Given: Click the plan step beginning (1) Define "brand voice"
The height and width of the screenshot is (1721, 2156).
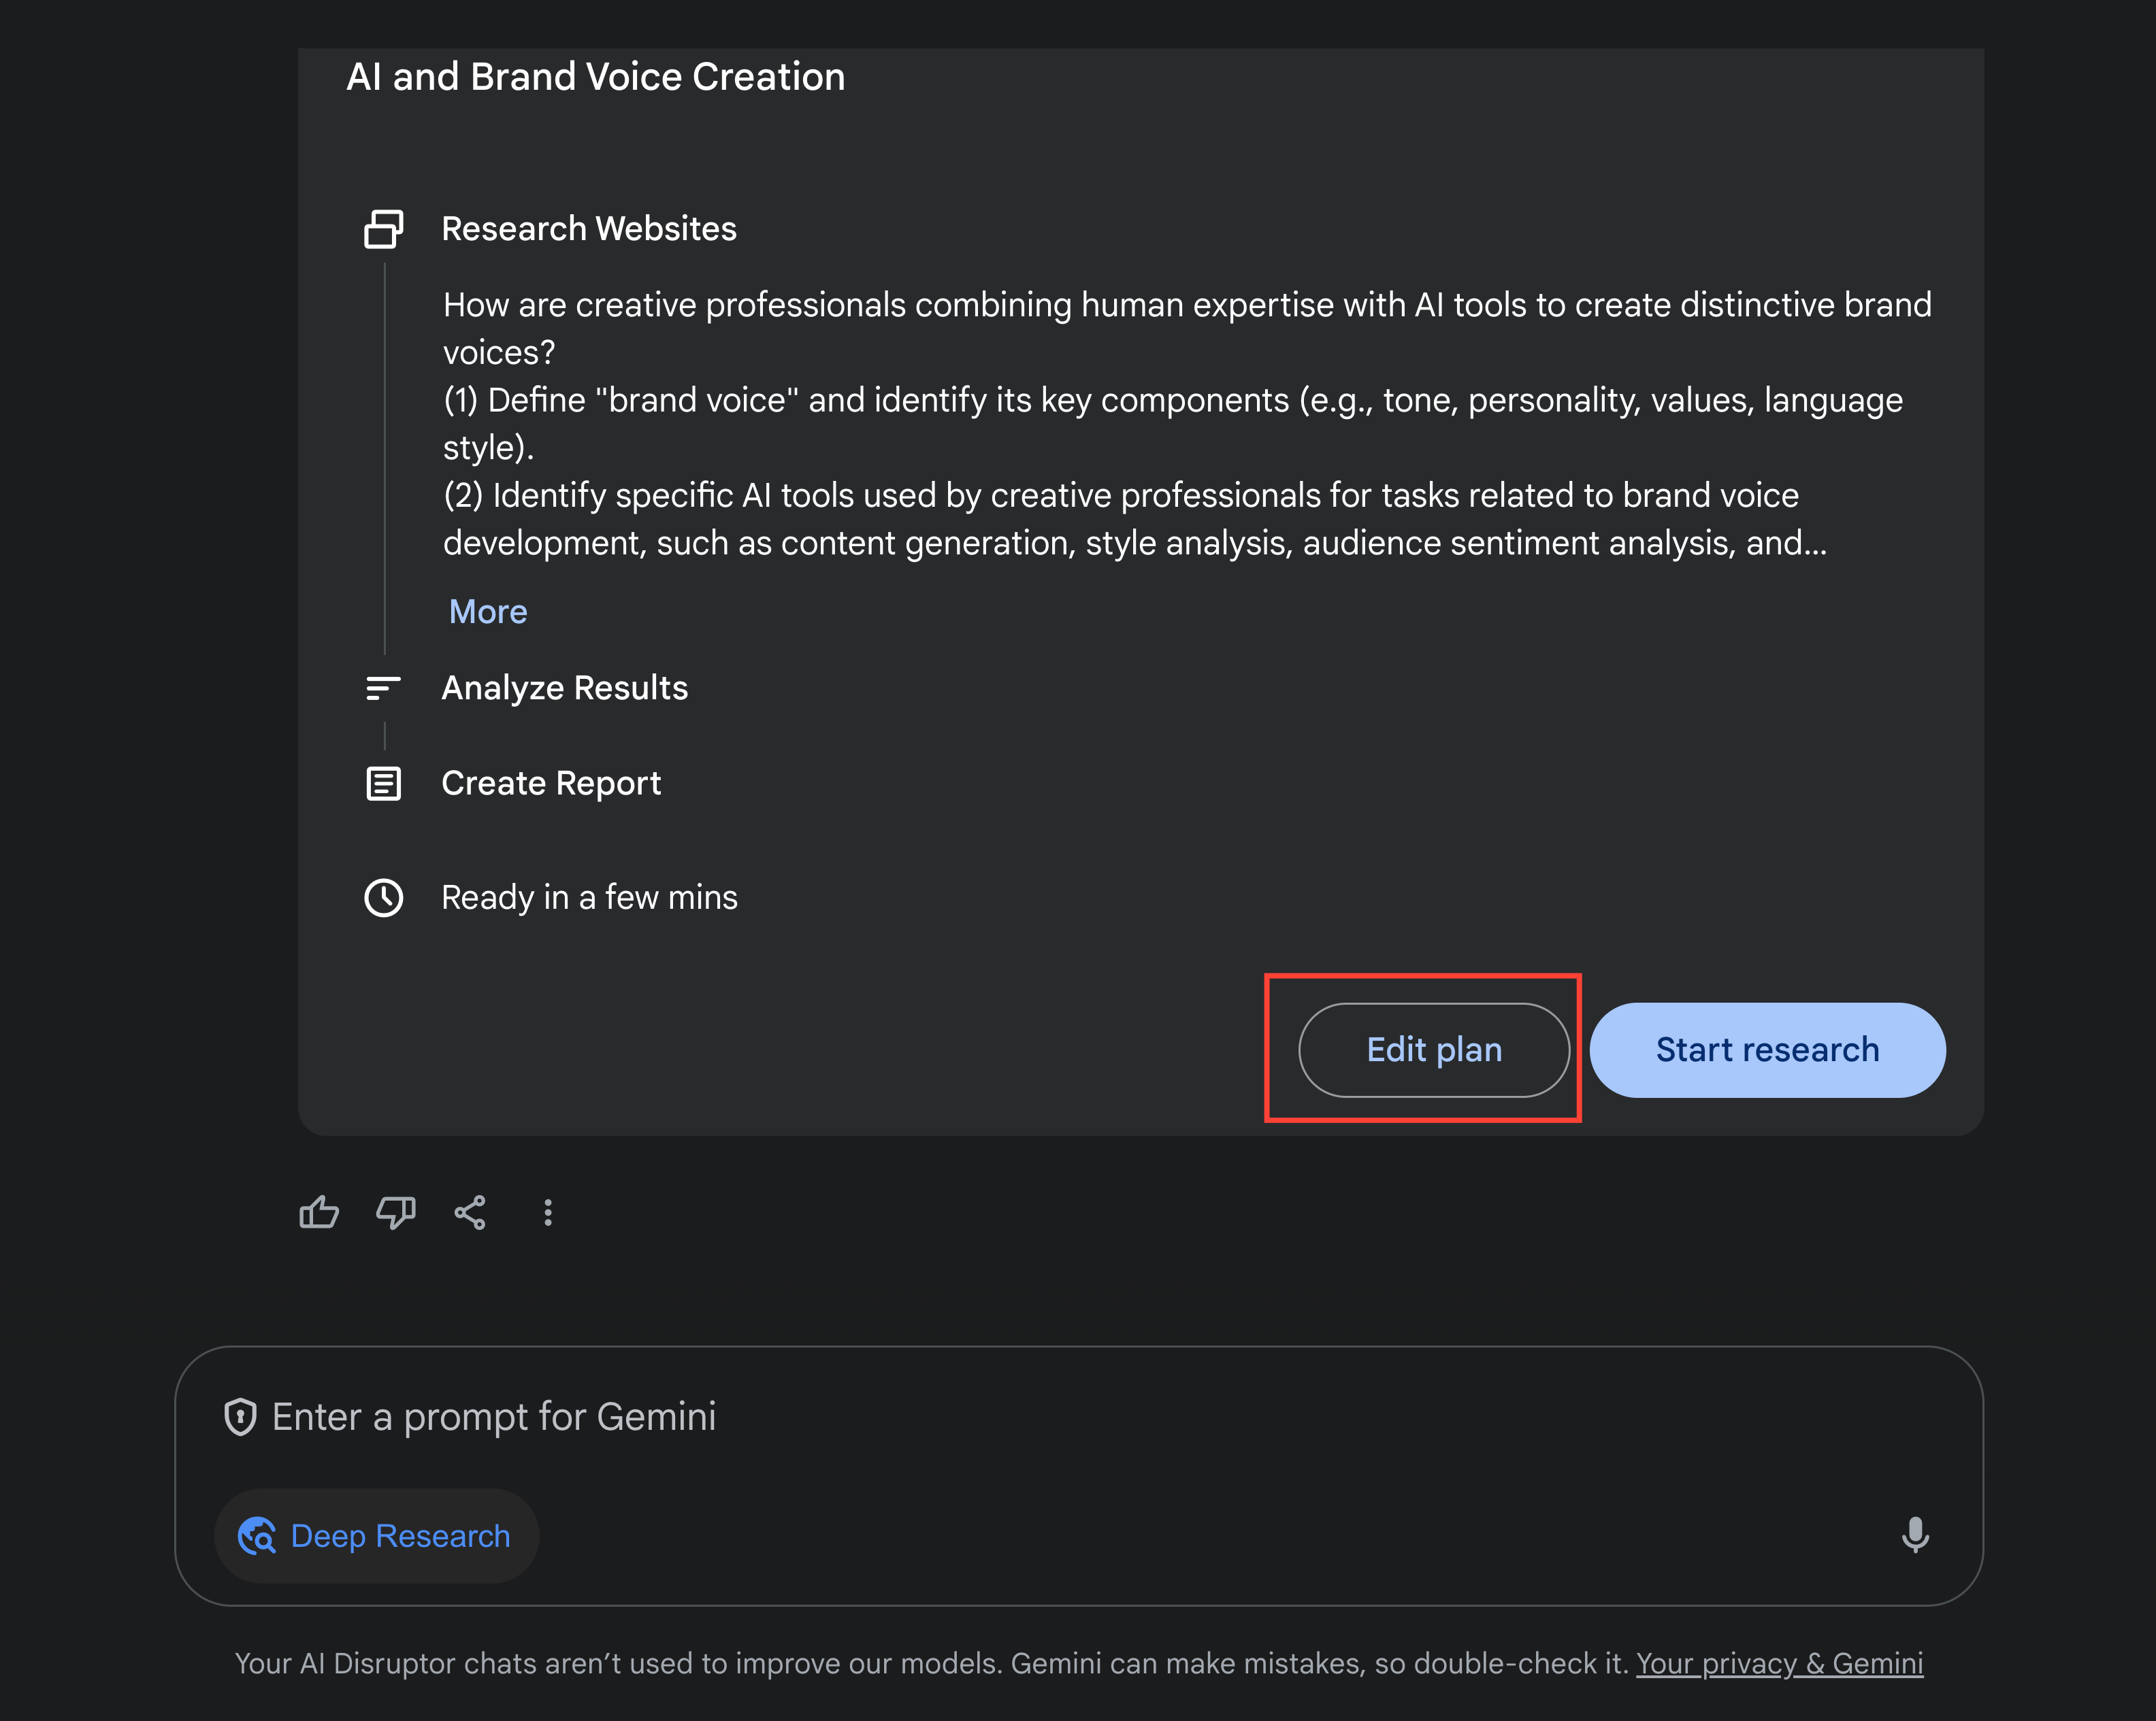Looking at the screenshot, I should tap(1173, 424).
